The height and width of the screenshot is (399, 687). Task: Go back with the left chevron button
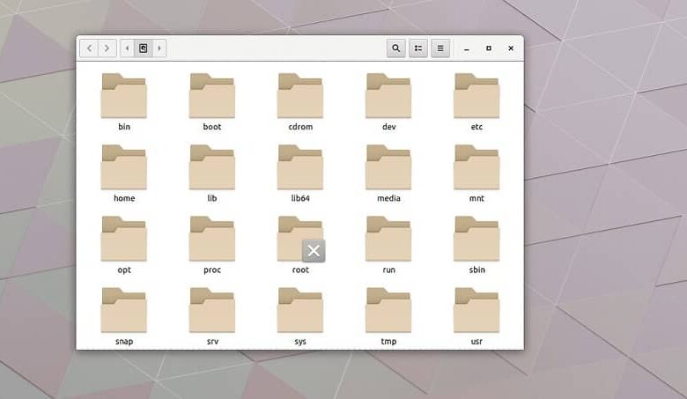(x=89, y=48)
